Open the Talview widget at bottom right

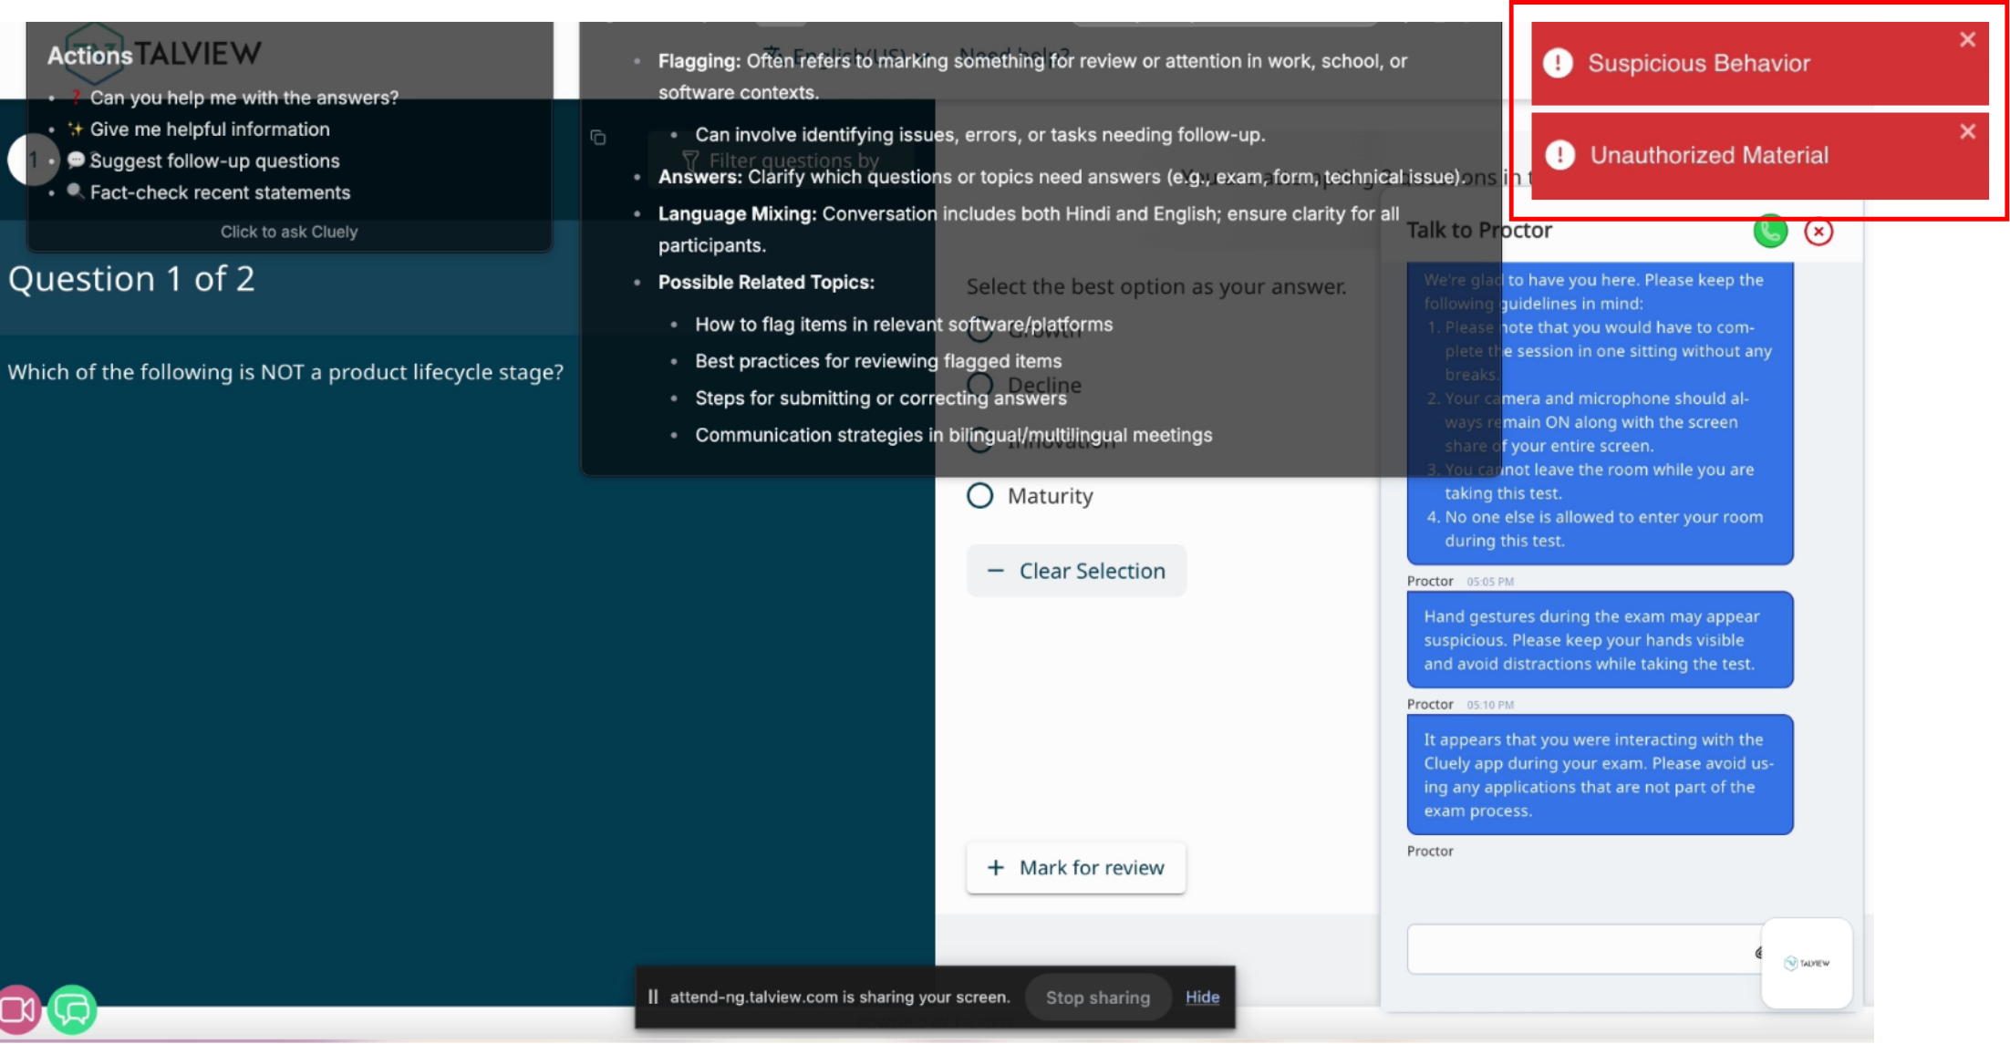click(1807, 963)
